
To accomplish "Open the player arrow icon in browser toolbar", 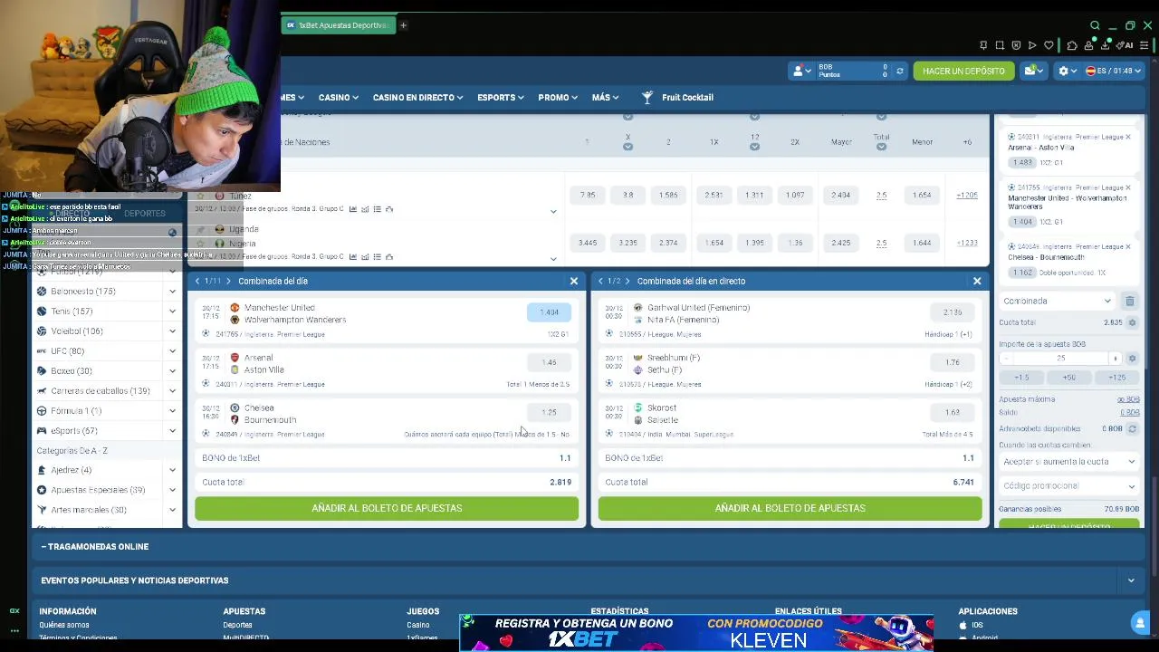I will (1032, 45).
